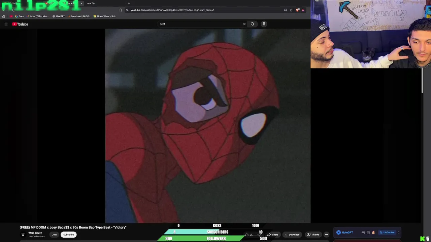Click the '15 Quotas' NoteGPT badge
Image resolution: width=431 pixels, height=242 pixels.
coord(387,233)
